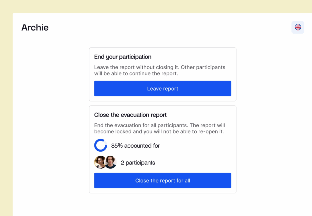Click Close the report for all

pyautogui.click(x=163, y=181)
